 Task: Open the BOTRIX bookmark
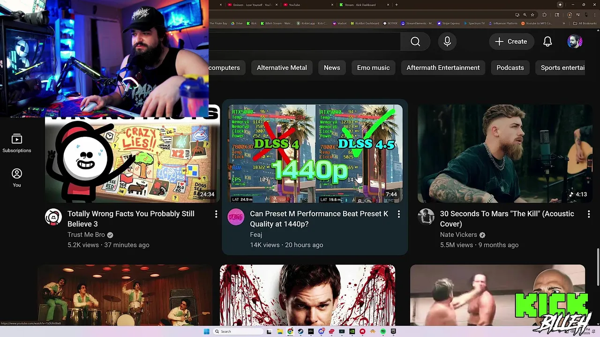(390, 23)
